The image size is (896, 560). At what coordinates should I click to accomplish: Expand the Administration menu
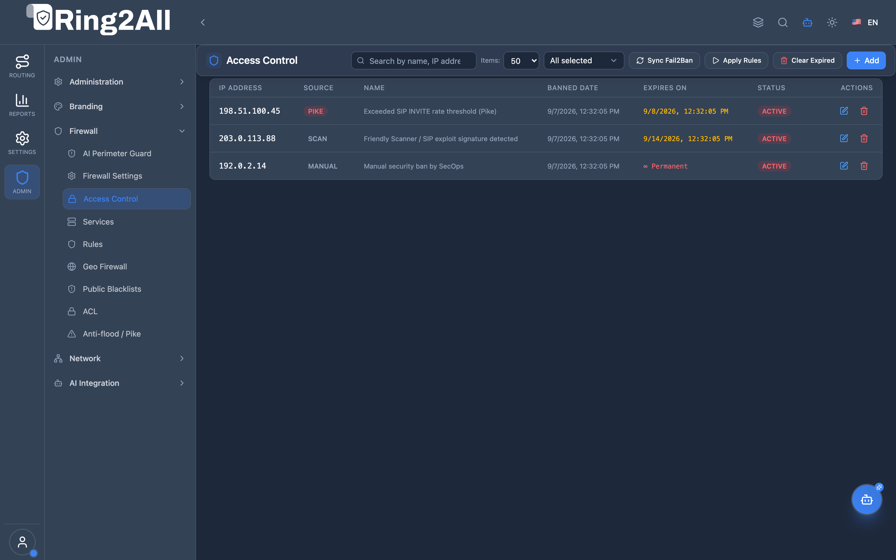119,82
